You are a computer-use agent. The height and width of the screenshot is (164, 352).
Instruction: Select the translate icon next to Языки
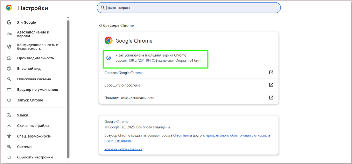(x=9, y=115)
